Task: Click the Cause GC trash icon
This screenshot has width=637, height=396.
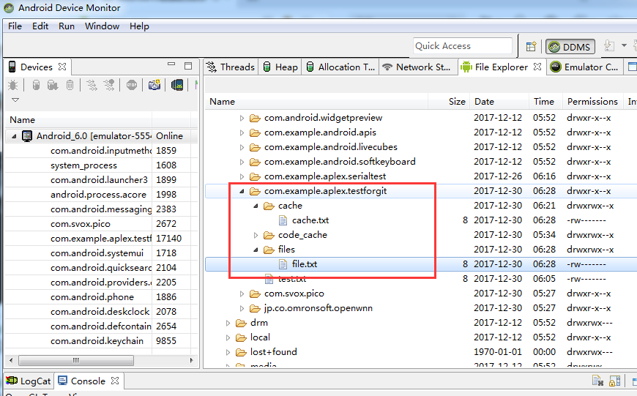Action: pos(70,85)
